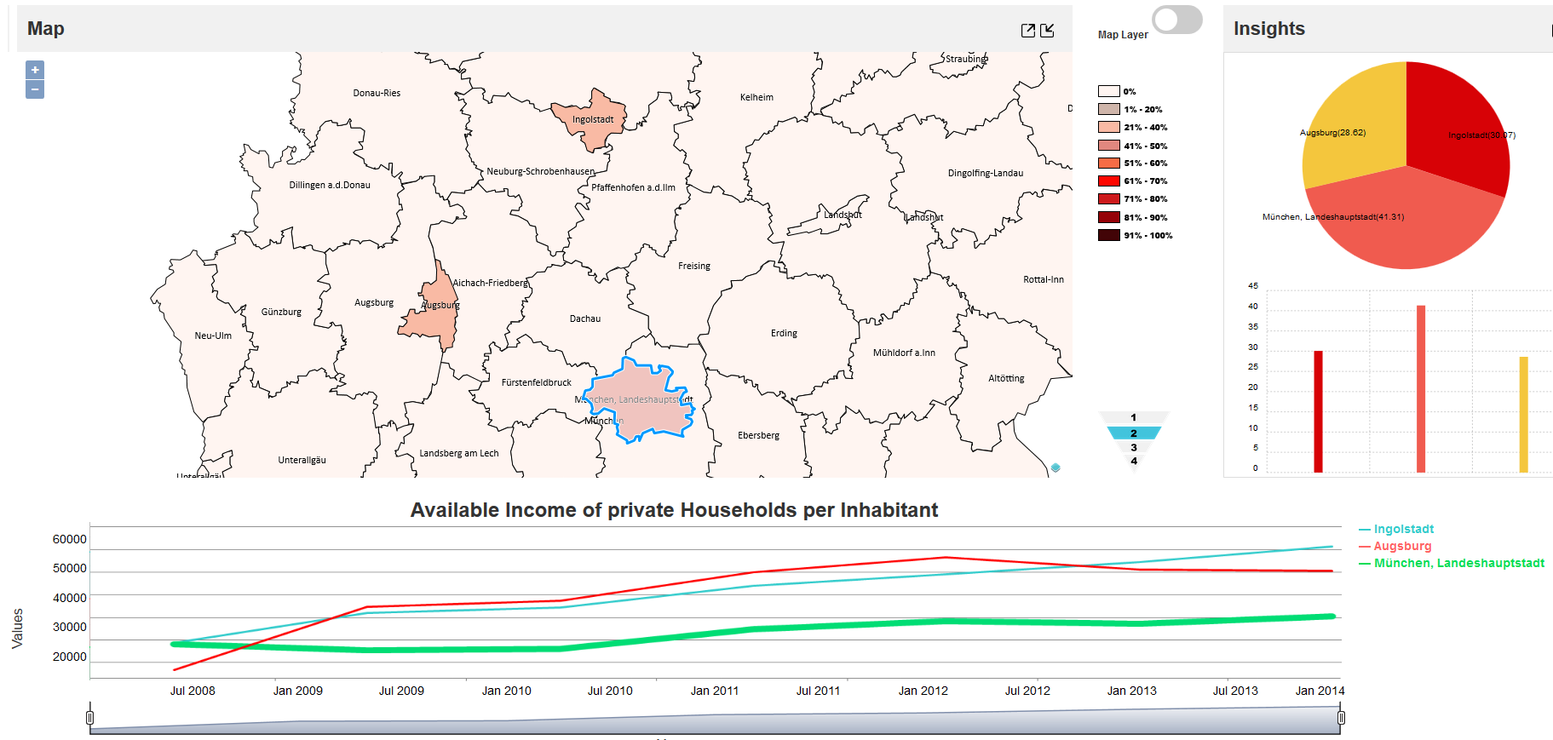Click the Freising district on map
The image size is (1553, 740).
pos(693,267)
